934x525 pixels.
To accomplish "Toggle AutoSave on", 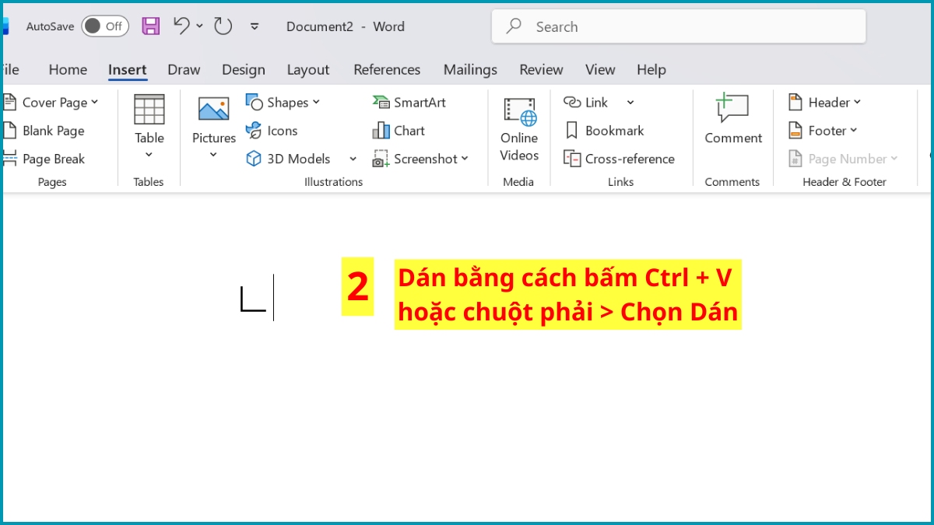I will [104, 26].
